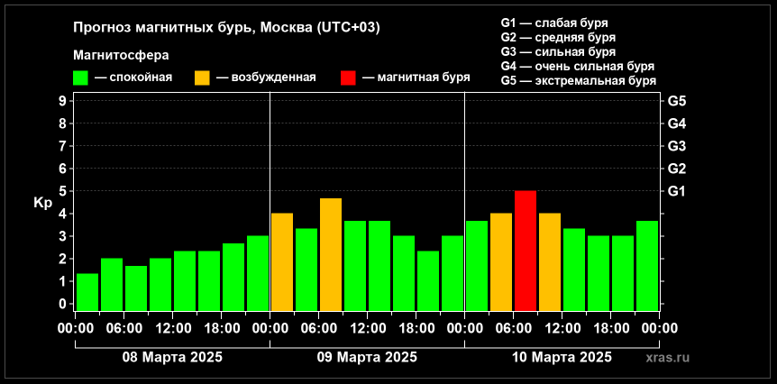The height and width of the screenshot is (384, 777).
Task: Select the 08 Марта 2025 date label
Action: point(172,357)
